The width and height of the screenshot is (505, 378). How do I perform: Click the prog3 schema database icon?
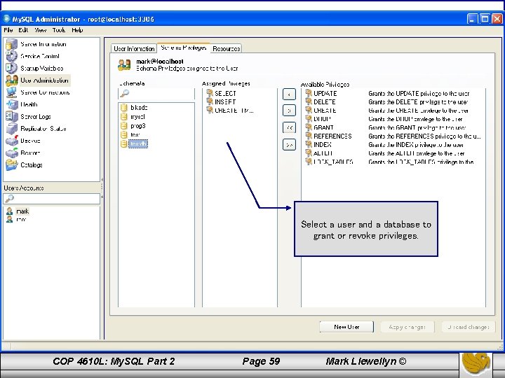(x=123, y=126)
